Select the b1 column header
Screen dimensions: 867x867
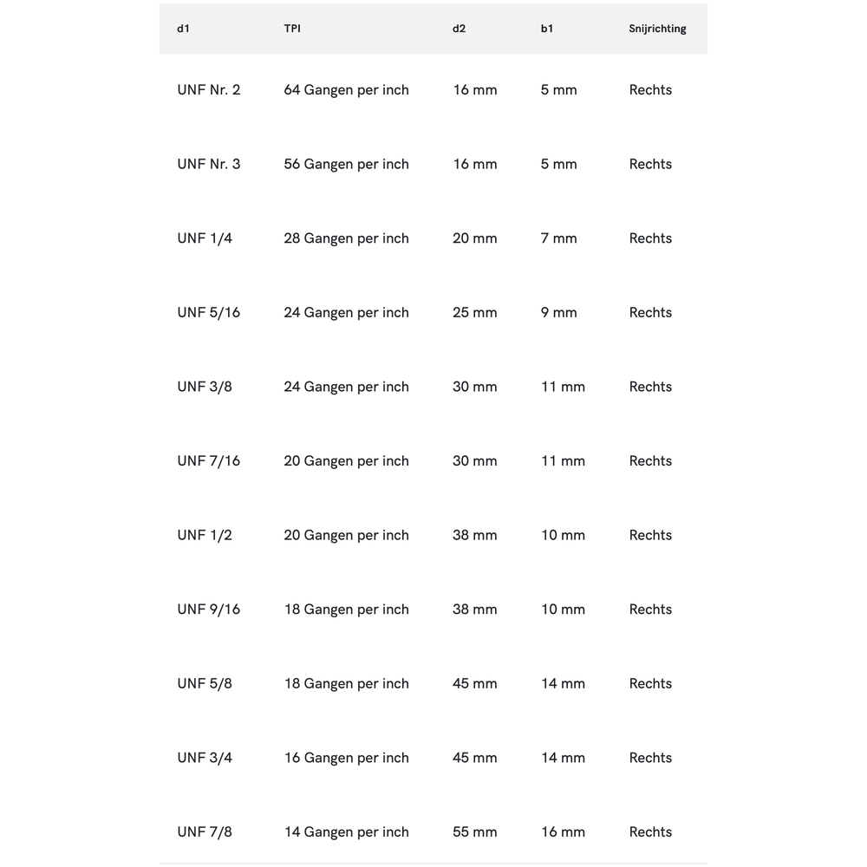[x=547, y=29]
